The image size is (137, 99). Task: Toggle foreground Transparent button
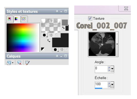coord(57,35)
